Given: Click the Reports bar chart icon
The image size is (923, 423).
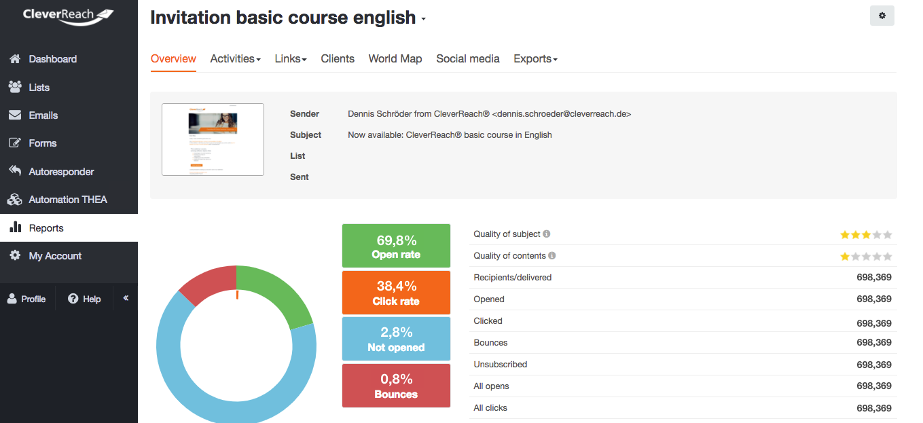Looking at the screenshot, I should (15, 227).
